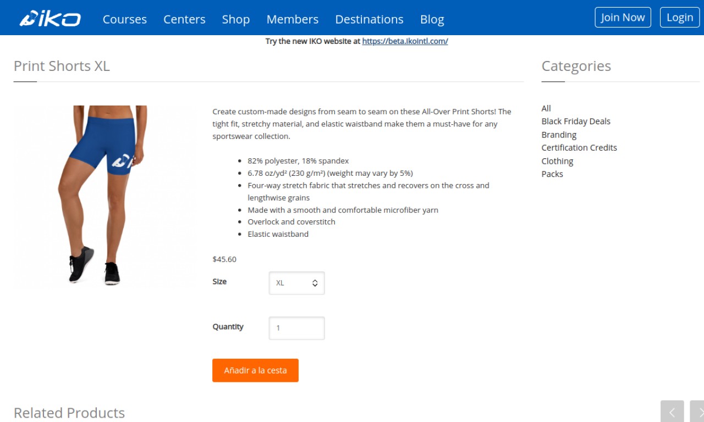Go to next related products arrow
Viewport: 704px width, 422px height.
pos(697,412)
